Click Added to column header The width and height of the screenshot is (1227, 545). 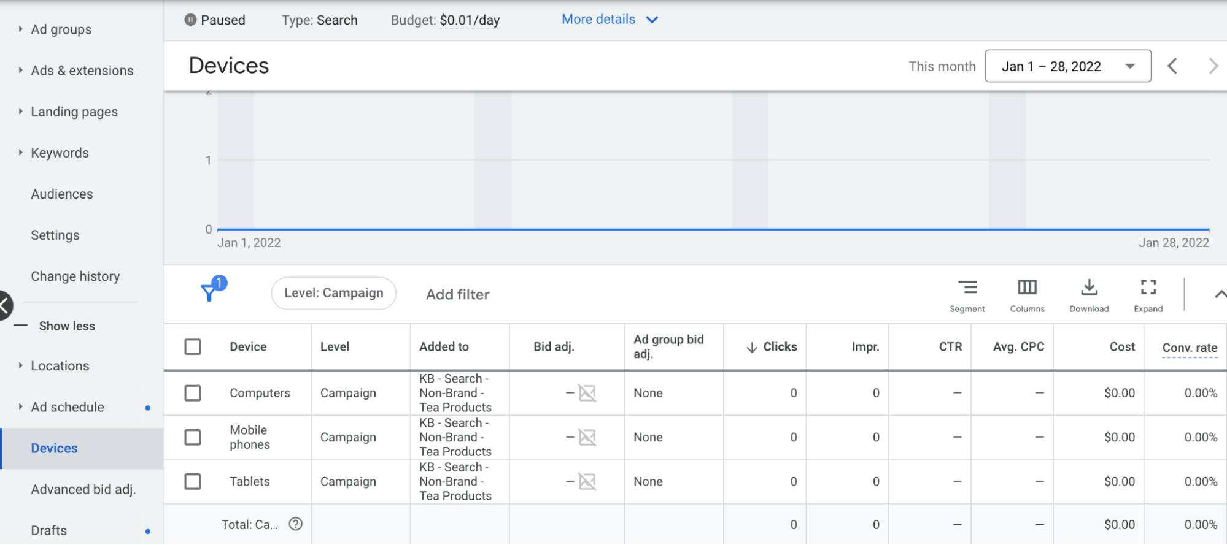pos(444,346)
